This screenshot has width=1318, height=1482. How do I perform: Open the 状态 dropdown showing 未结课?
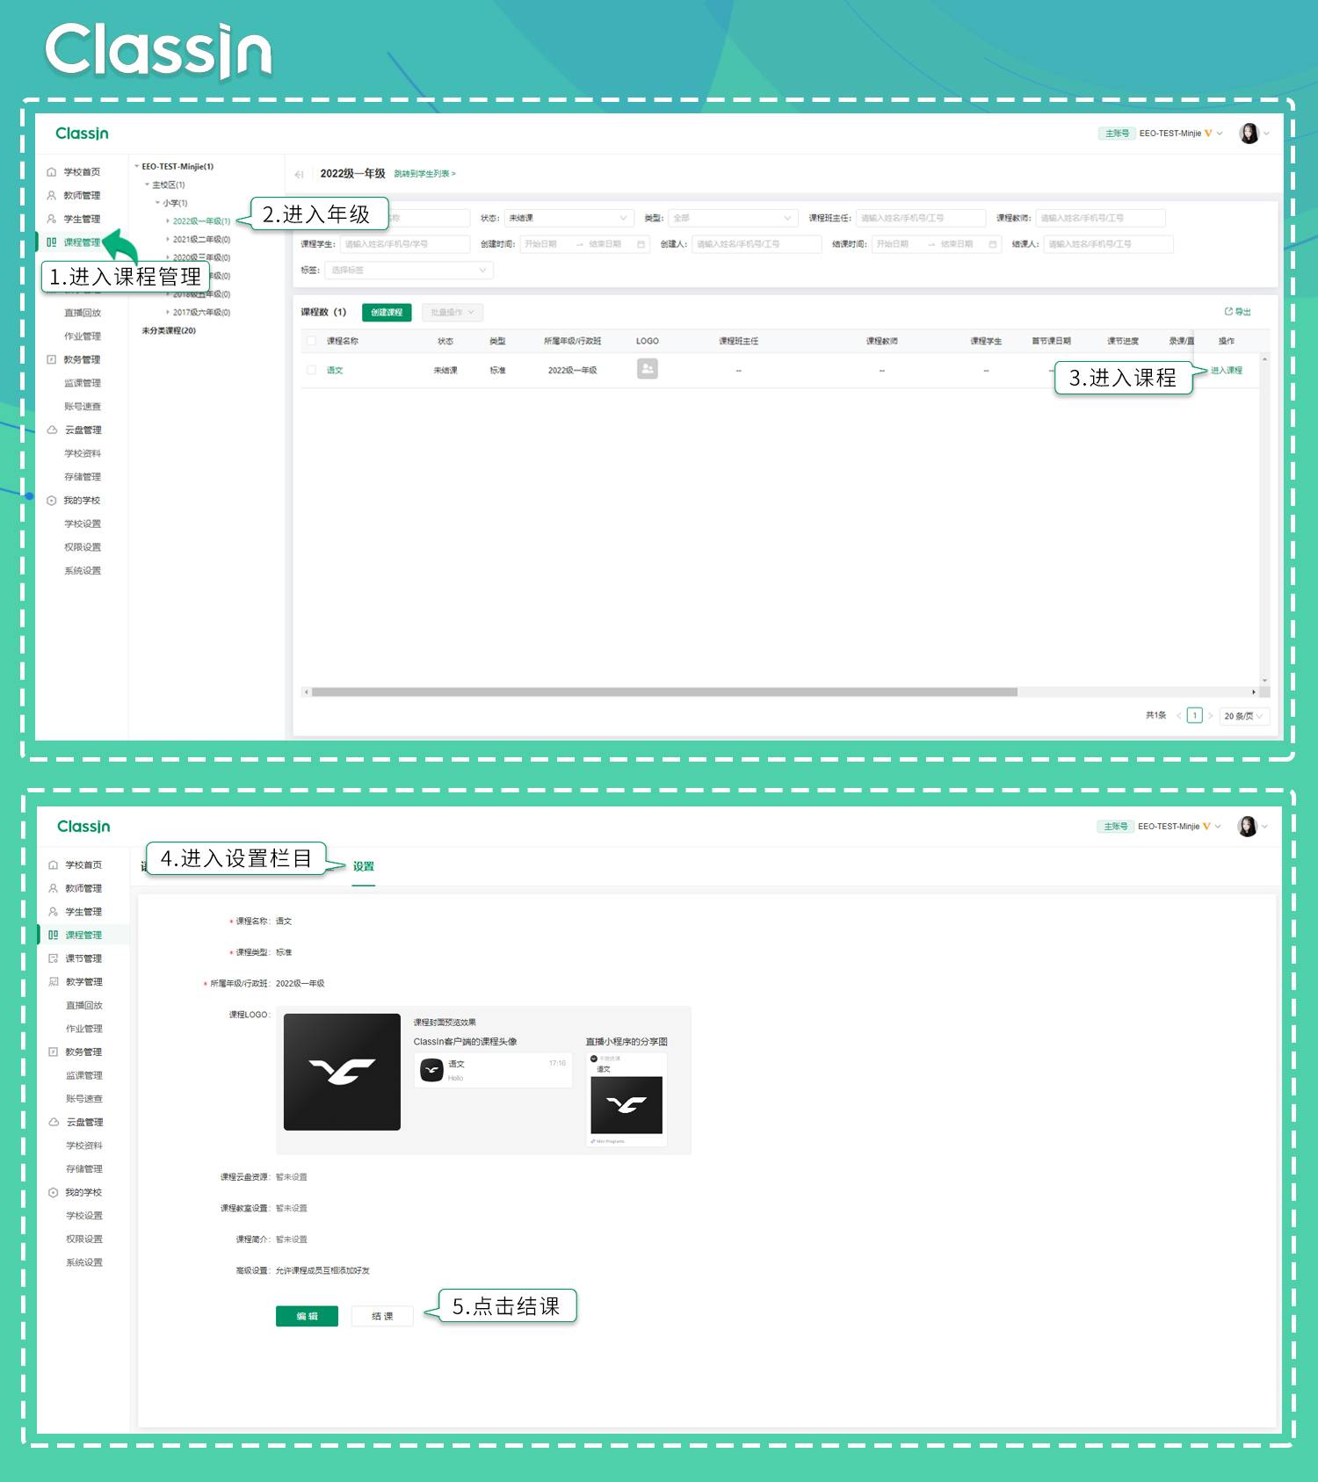(x=568, y=218)
